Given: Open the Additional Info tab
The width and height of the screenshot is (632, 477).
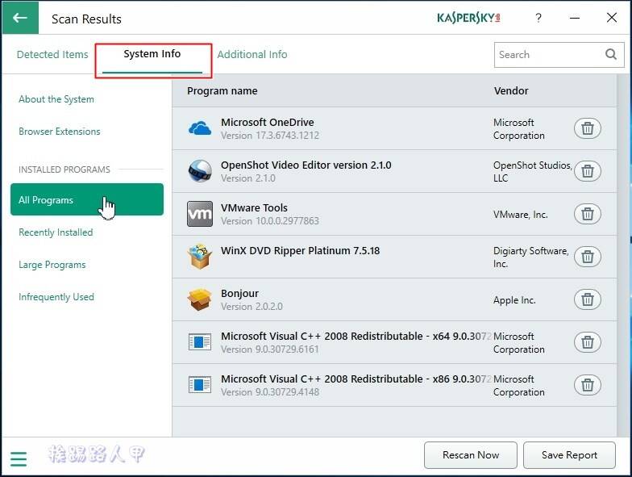Looking at the screenshot, I should [252, 55].
